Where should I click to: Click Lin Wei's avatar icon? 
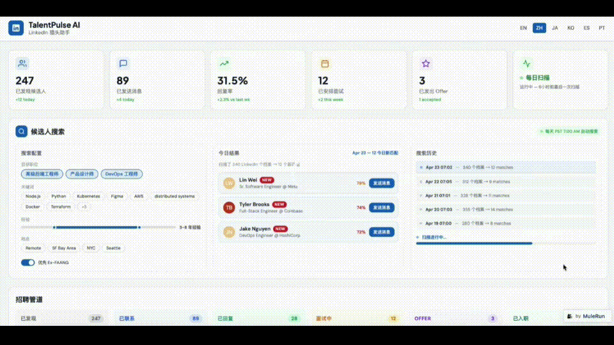tap(229, 183)
